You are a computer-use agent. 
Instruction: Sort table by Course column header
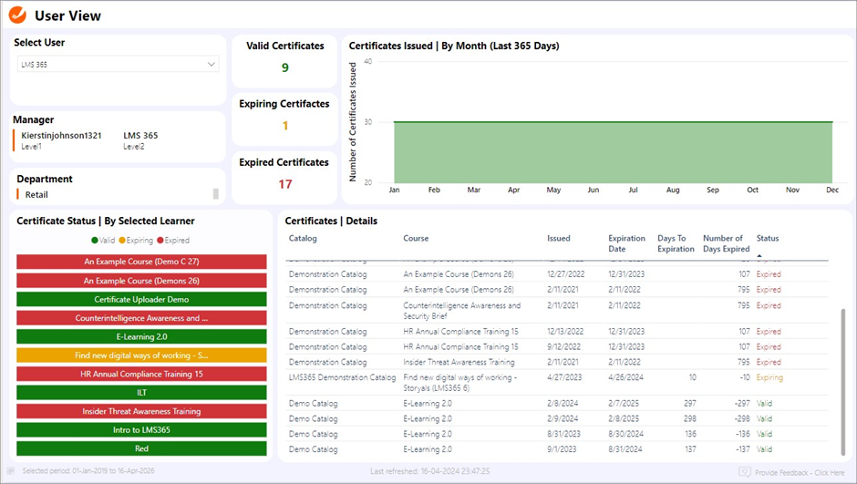(416, 239)
